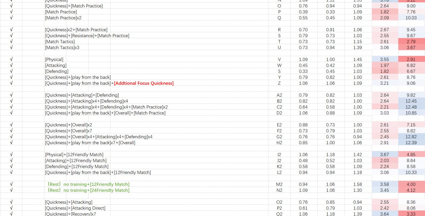This screenshot has height=216, width=425.
Task: Click the value '2.21' in row C2
Action: pos(384,107)
